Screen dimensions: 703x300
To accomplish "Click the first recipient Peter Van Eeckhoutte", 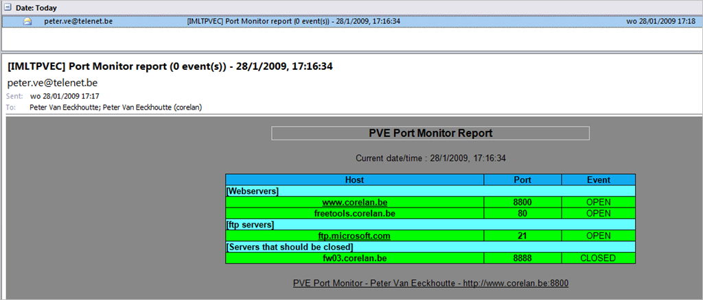I will [63, 107].
